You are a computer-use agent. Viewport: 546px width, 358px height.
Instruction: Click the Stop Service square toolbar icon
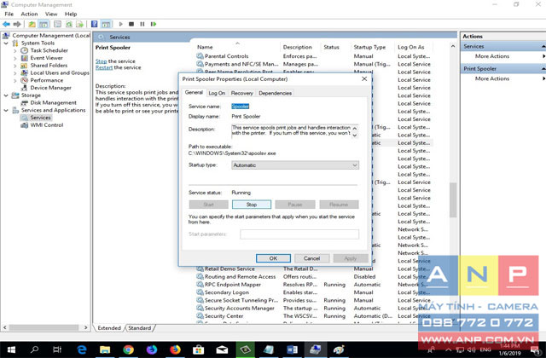pyautogui.click(x=131, y=24)
